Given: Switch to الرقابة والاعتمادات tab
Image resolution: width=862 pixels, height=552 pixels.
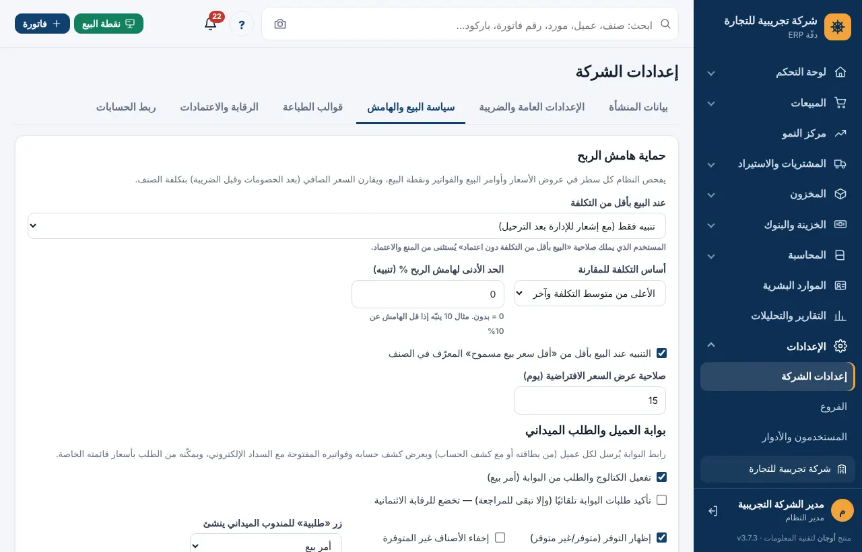Looking at the screenshot, I should [219, 107].
